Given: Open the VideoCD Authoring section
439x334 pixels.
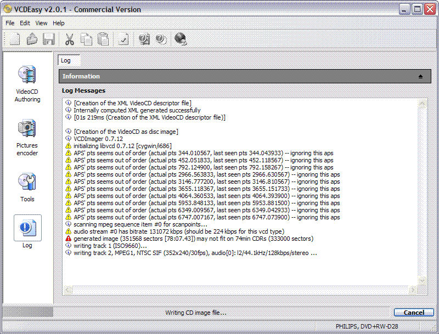Looking at the screenshot, I should coord(27,84).
